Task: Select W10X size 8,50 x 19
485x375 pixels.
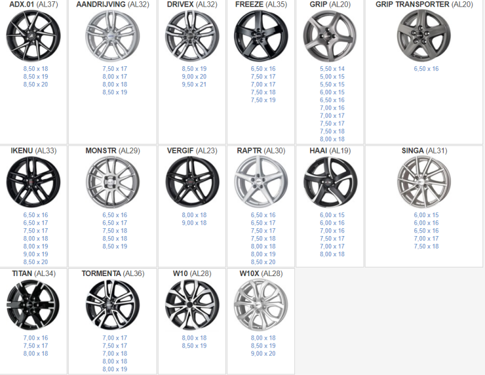Action: click(x=263, y=346)
